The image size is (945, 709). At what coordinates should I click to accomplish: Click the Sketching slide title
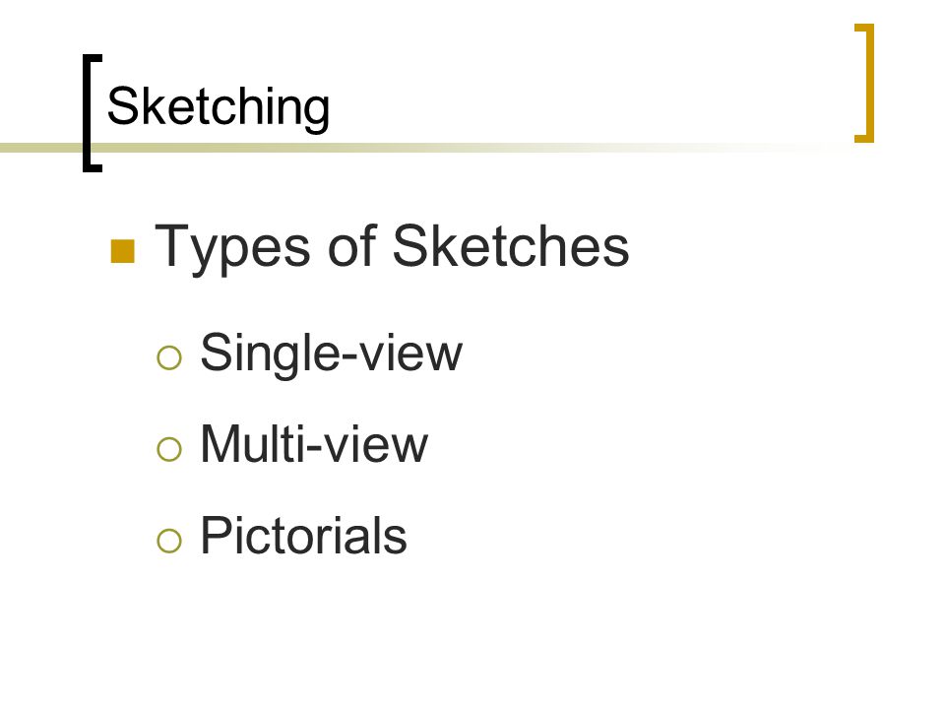pos(218,106)
